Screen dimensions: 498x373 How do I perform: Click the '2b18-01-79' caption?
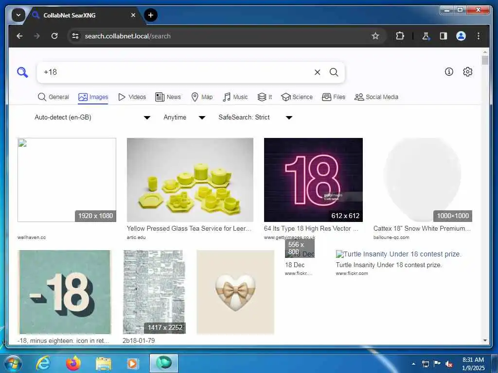(139, 340)
